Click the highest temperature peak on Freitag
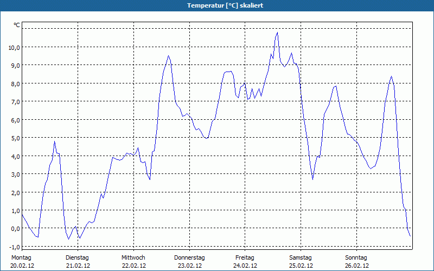The height and width of the screenshot is (271, 434). click(277, 33)
